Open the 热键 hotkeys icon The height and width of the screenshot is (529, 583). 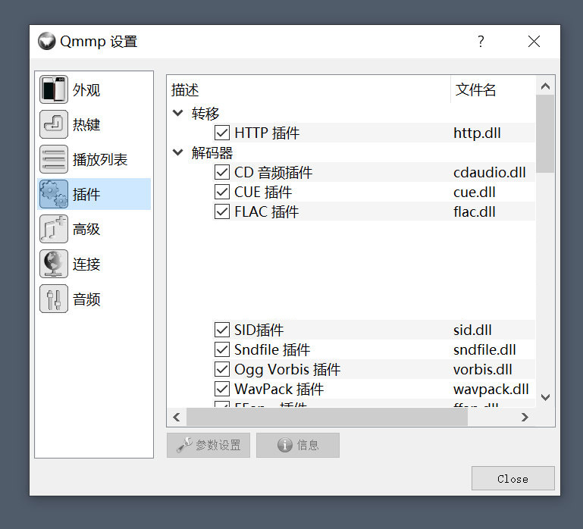pyautogui.click(x=54, y=125)
